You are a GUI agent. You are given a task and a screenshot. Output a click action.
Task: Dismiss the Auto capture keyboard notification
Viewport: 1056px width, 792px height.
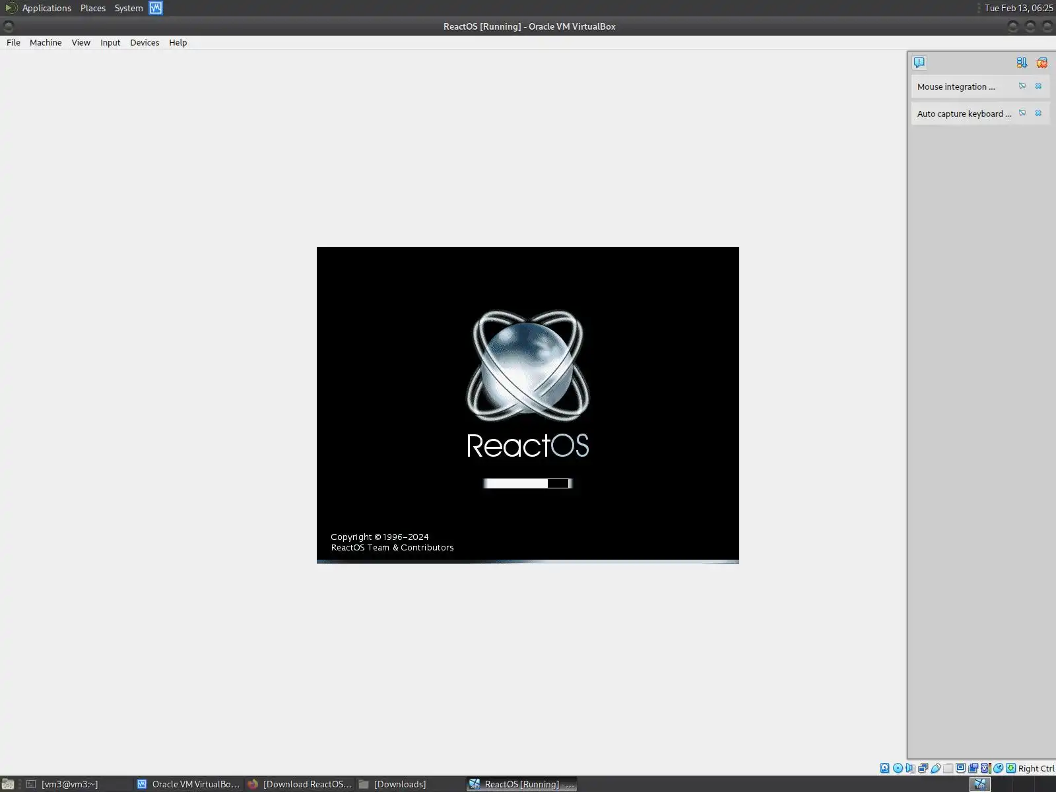coord(1038,114)
